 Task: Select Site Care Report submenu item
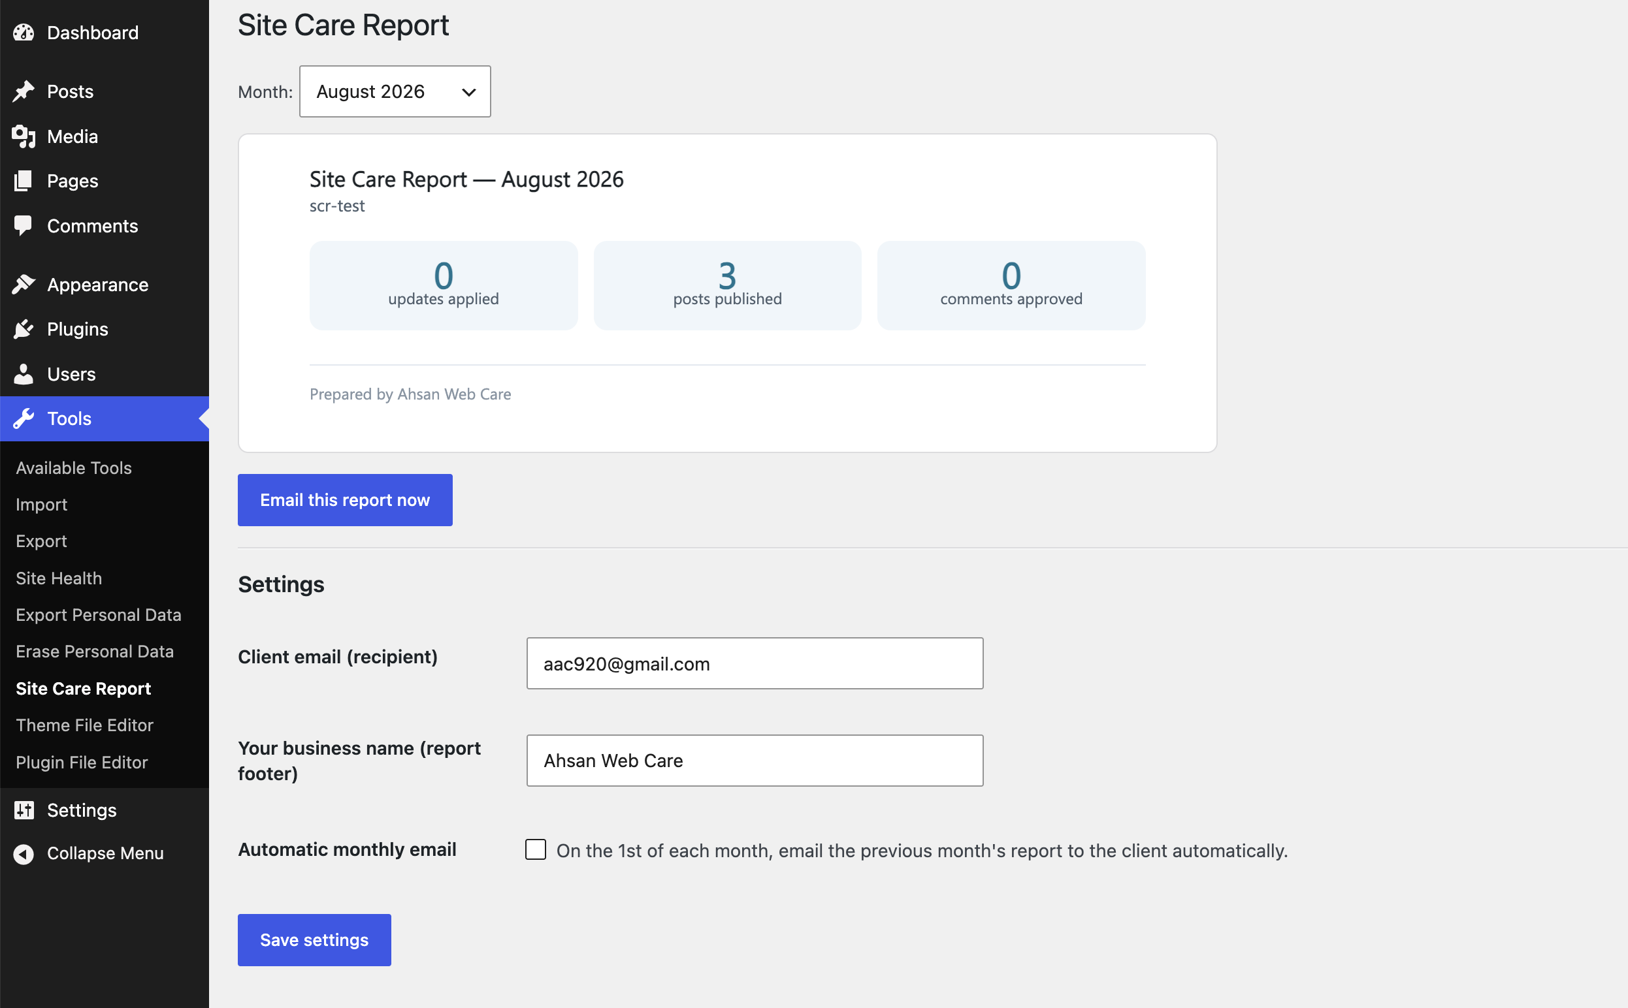[84, 689]
